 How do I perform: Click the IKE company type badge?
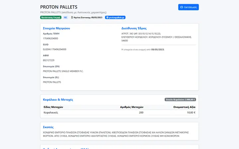[65, 18]
